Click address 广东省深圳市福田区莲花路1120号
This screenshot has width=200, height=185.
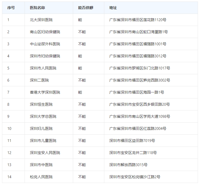click(x=138, y=20)
